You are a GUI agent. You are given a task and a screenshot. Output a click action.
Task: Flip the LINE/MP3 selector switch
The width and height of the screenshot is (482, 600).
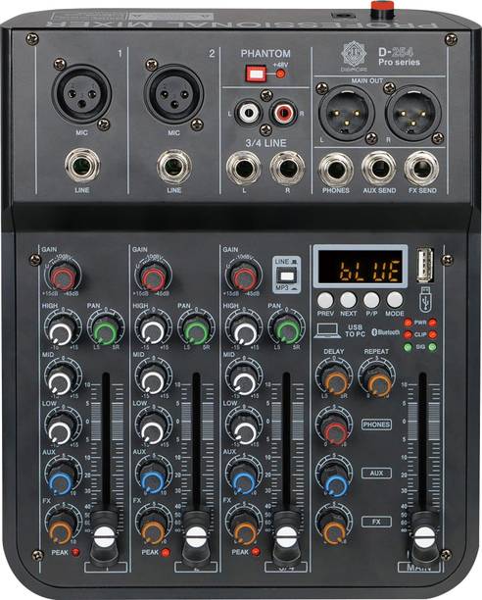coord(286,275)
